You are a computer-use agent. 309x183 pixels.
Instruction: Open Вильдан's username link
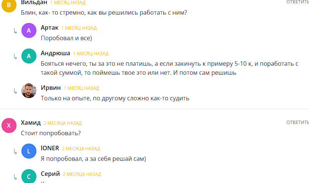coord(34,3)
